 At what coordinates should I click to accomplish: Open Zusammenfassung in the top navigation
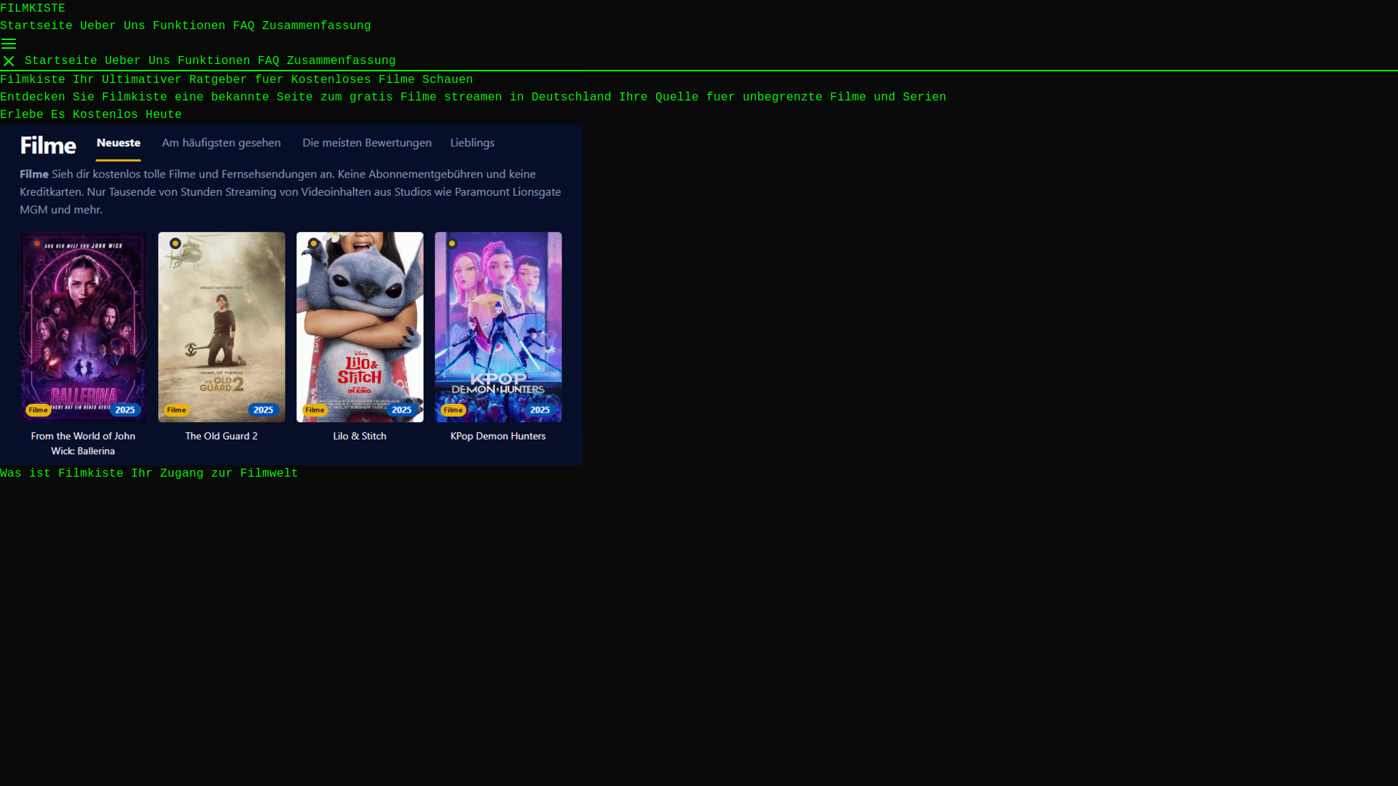(317, 26)
